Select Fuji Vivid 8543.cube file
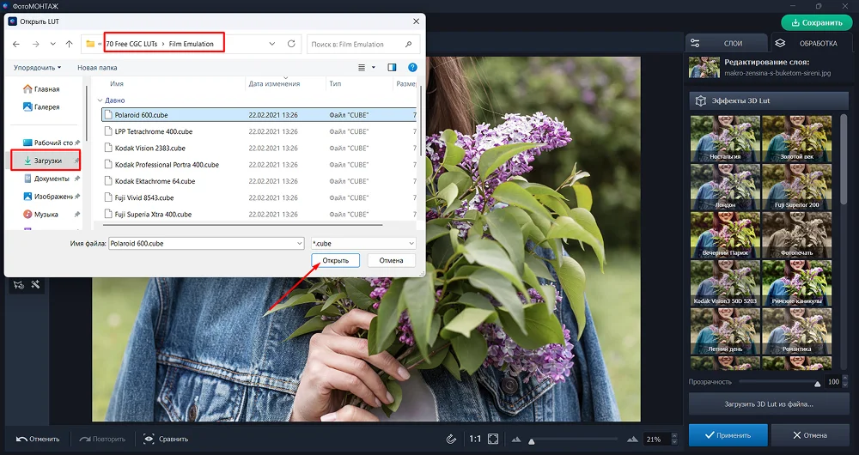 coord(259,197)
